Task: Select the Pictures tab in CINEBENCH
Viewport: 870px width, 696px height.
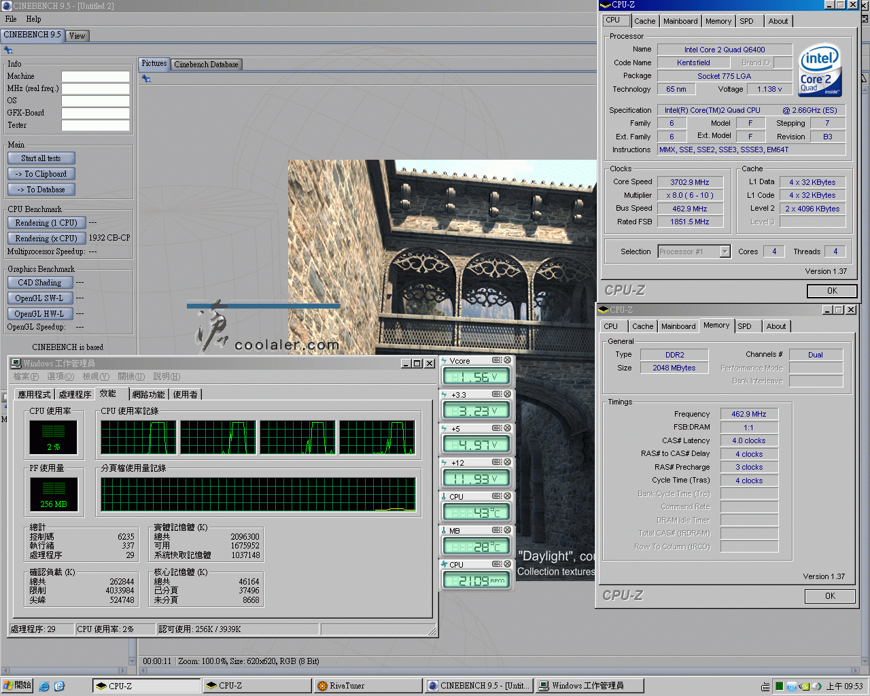Action: coord(154,63)
